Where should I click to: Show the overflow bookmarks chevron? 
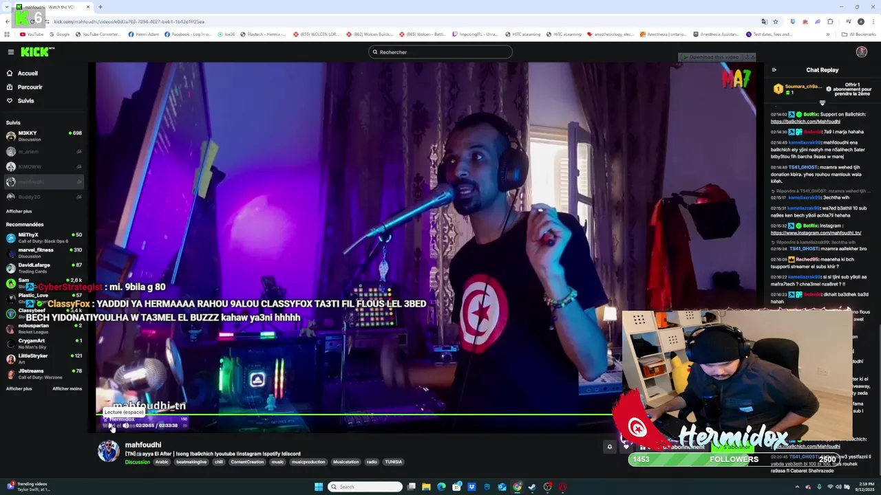click(828, 34)
